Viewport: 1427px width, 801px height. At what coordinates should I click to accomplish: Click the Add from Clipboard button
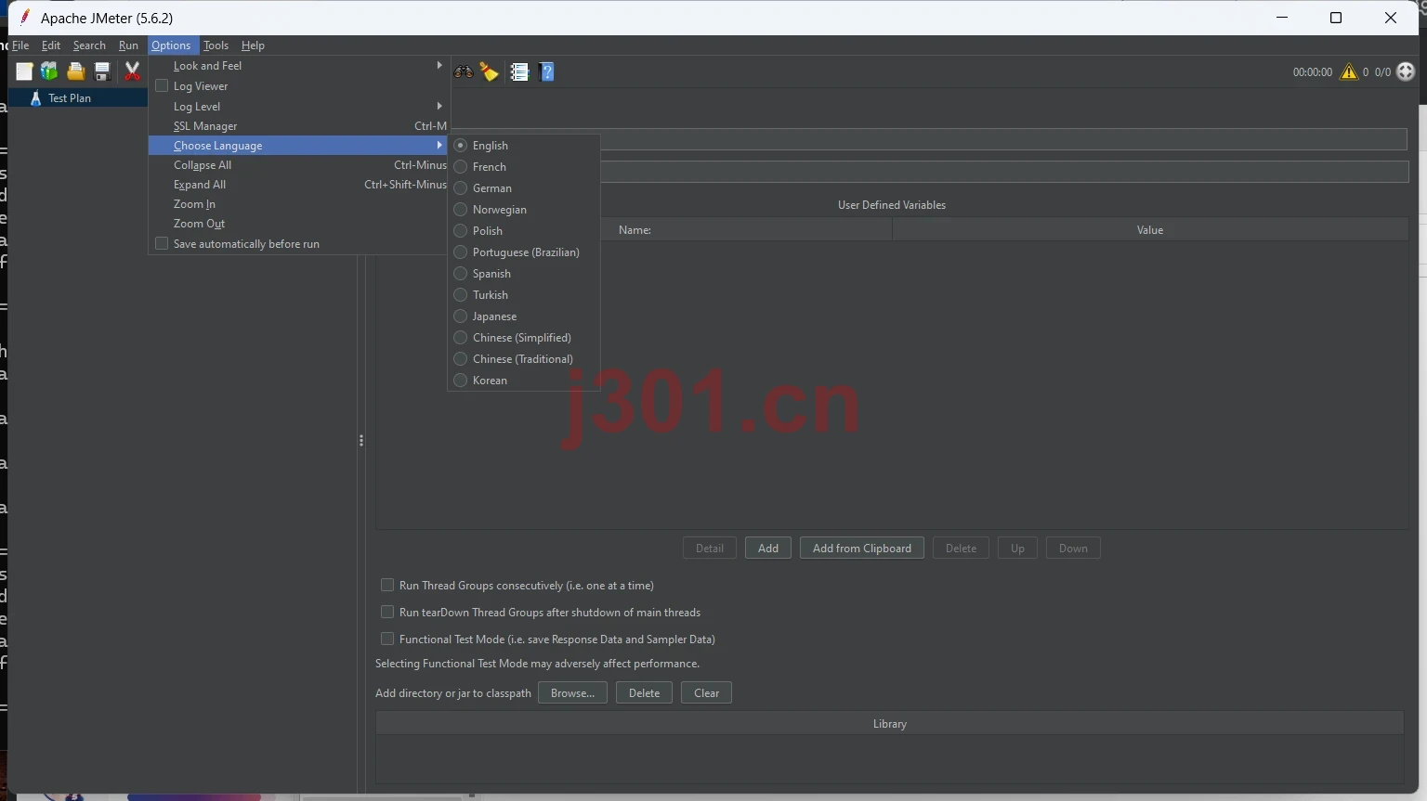(862, 549)
